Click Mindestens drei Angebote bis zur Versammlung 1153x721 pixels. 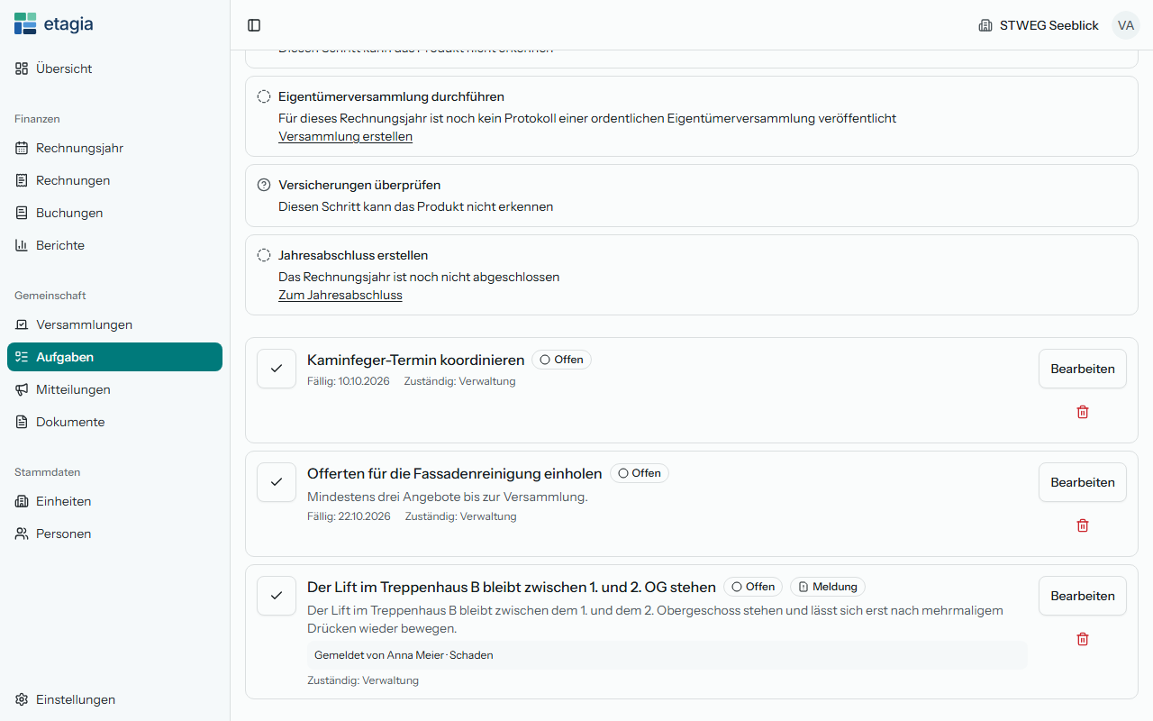[447, 497]
